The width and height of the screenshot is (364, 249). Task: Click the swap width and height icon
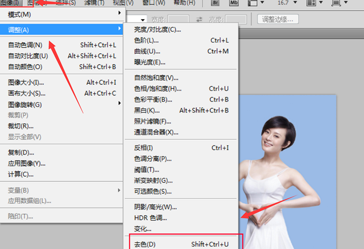click(200, 20)
